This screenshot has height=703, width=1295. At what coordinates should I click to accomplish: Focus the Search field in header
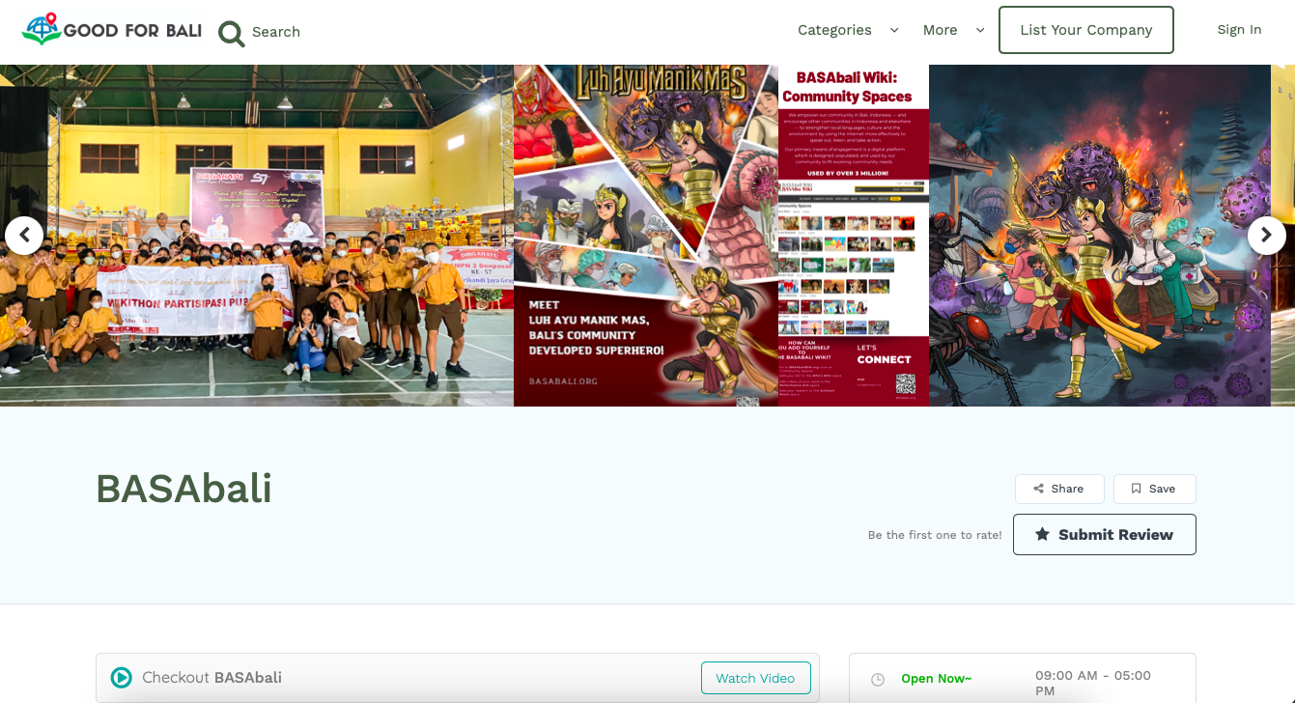(x=276, y=32)
